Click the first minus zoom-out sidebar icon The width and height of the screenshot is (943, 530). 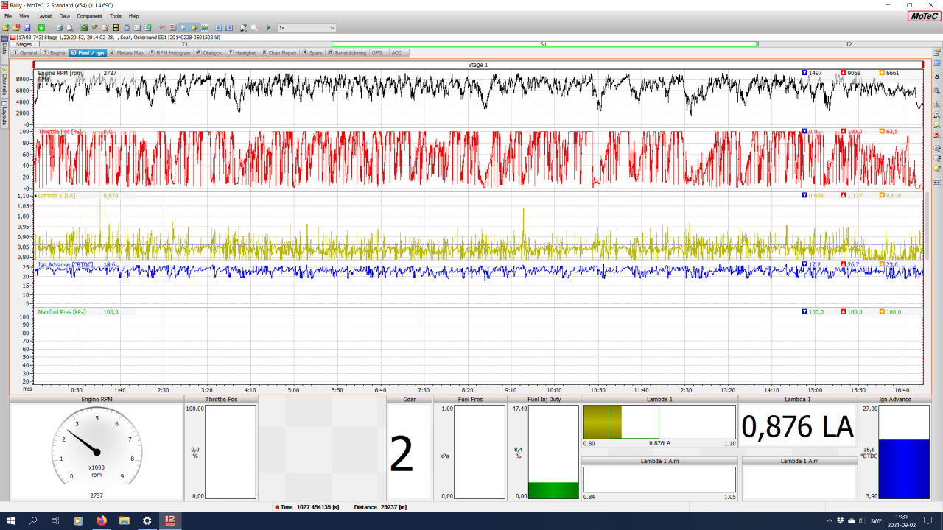click(x=936, y=114)
